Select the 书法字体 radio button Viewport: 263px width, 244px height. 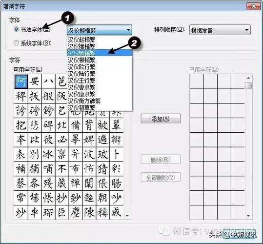click(16, 29)
